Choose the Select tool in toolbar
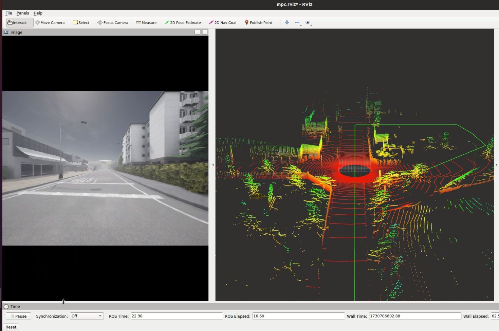 click(81, 23)
